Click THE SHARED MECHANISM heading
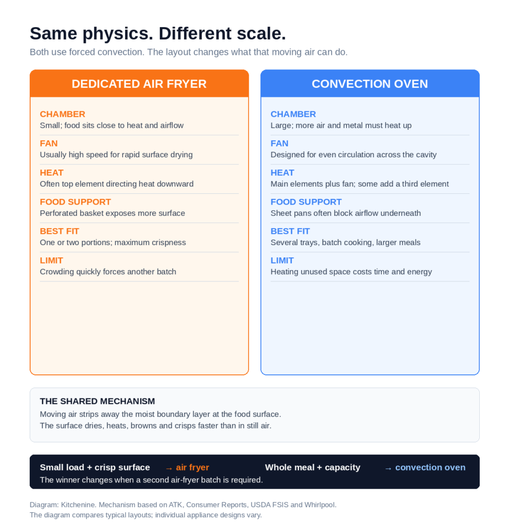509x525 pixels. [x=97, y=401]
